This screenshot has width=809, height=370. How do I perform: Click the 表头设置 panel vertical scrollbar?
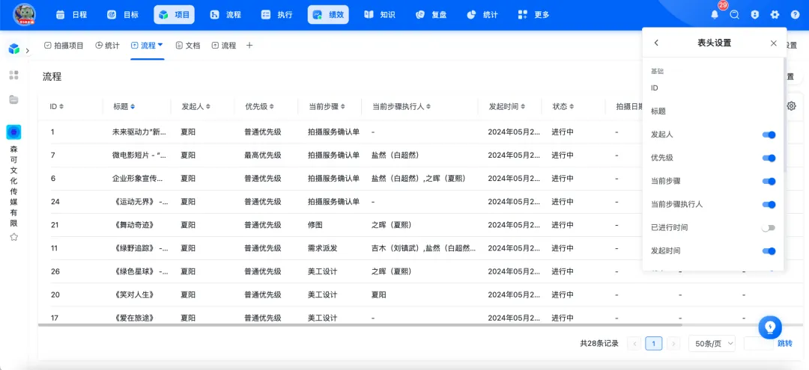785,114
